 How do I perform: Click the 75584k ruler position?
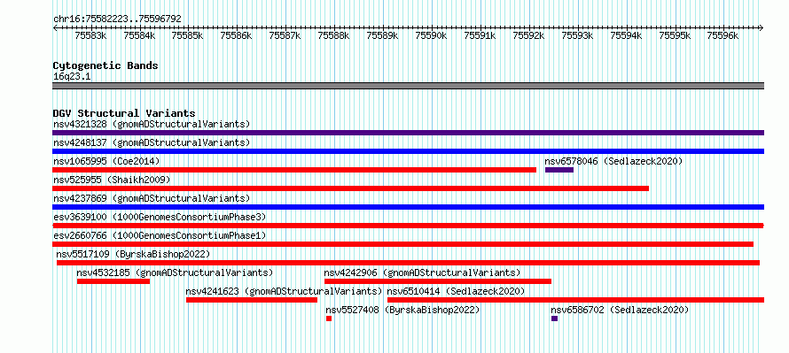tap(139, 35)
